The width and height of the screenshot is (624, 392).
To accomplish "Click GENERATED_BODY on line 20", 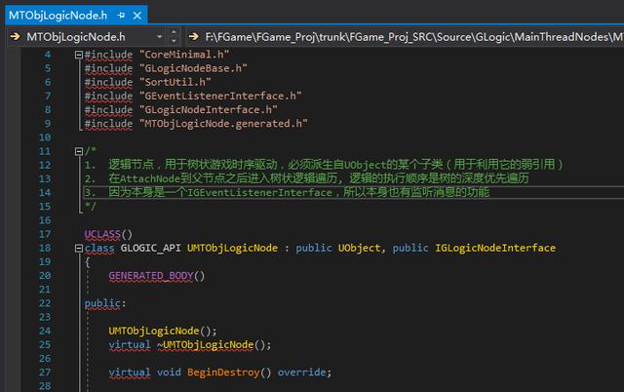I will pos(156,276).
